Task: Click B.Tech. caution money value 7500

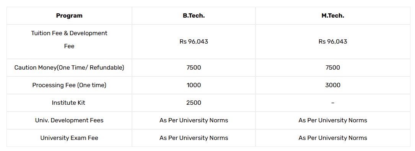Action: coord(194,68)
